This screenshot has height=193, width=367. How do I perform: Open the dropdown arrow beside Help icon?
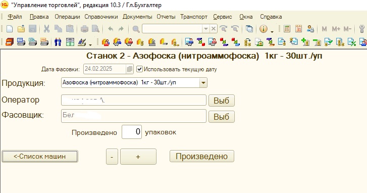click(x=272, y=31)
